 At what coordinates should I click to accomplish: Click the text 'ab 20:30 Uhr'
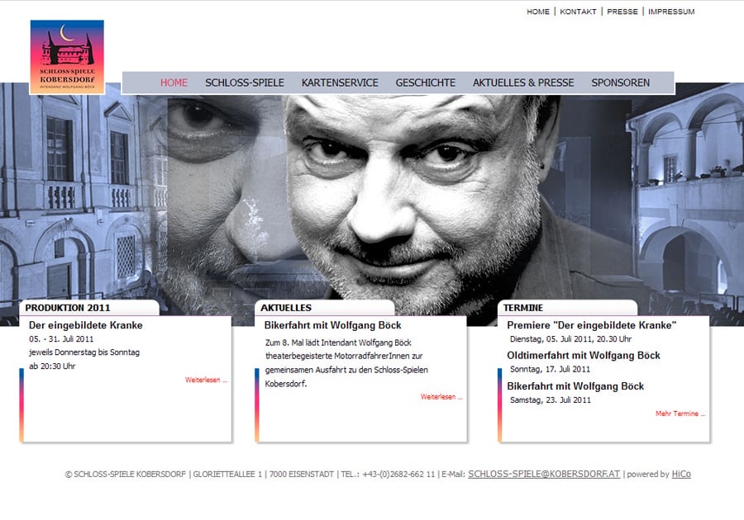[52, 366]
